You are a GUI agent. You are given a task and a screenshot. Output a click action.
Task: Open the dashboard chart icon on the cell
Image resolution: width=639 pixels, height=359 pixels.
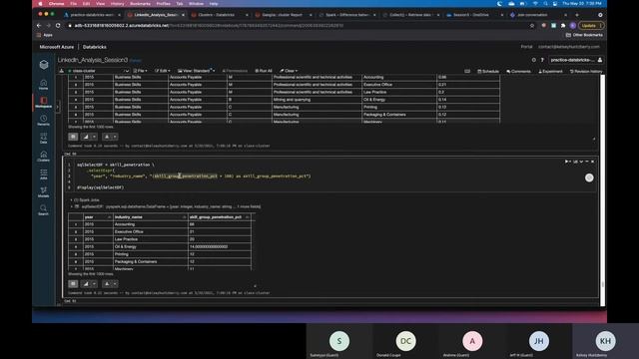pos(575,162)
